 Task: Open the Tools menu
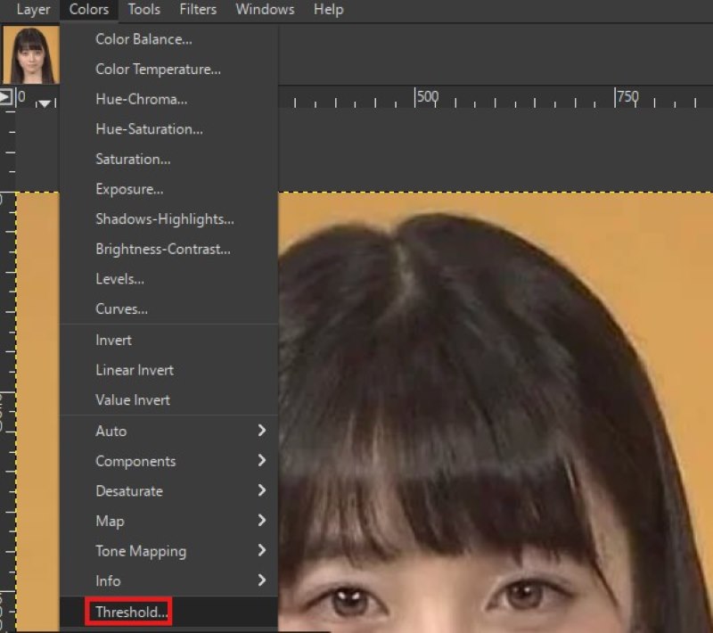coord(143,10)
